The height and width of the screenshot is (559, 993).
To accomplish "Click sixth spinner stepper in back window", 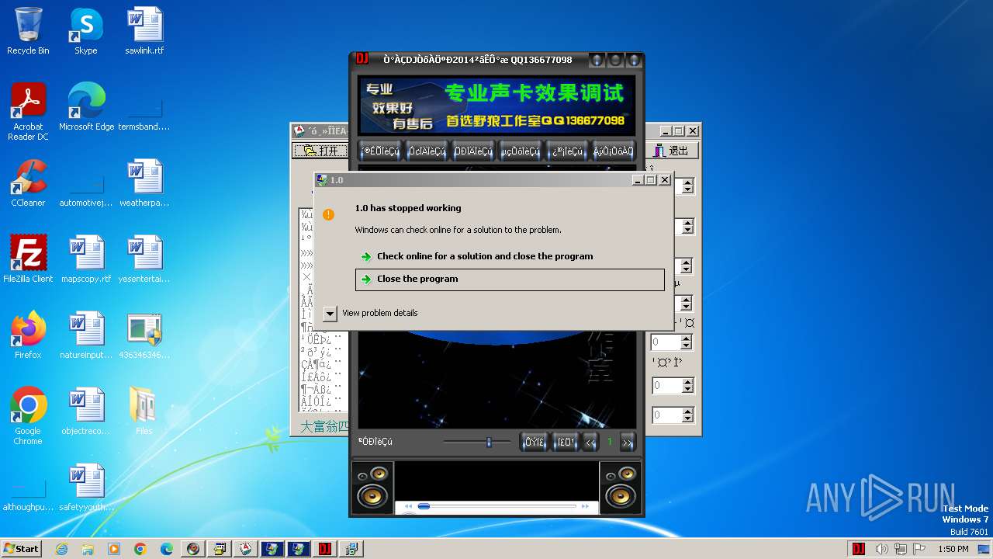I will pyautogui.click(x=687, y=385).
